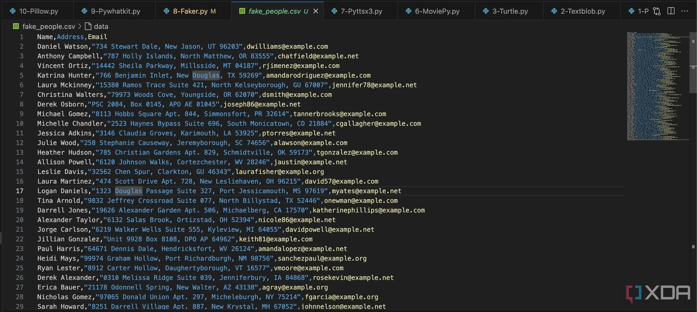Click 'Christina Walters' on line 7
Screen dimensions: 697x312
tap(70, 94)
